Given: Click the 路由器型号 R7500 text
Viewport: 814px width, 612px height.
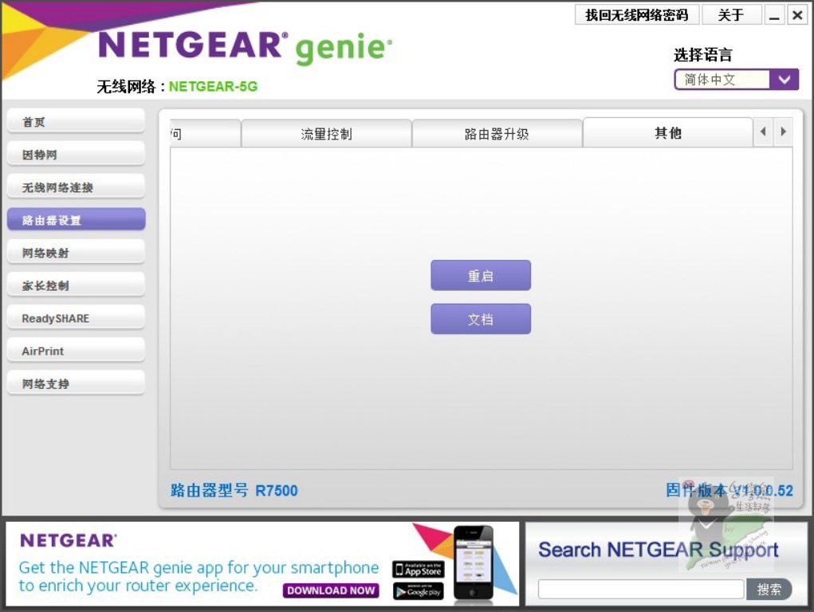Looking at the screenshot, I should 234,490.
